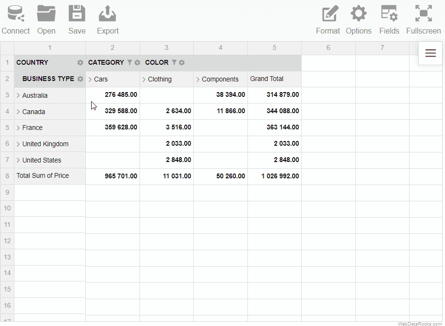Select the BUSINESS TYPE field header

(48, 79)
